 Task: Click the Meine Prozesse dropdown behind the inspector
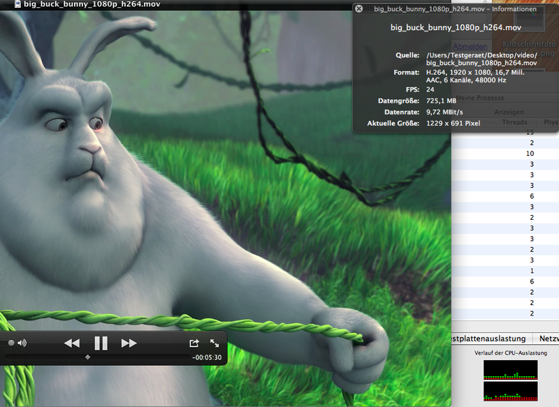tap(480, 98)
